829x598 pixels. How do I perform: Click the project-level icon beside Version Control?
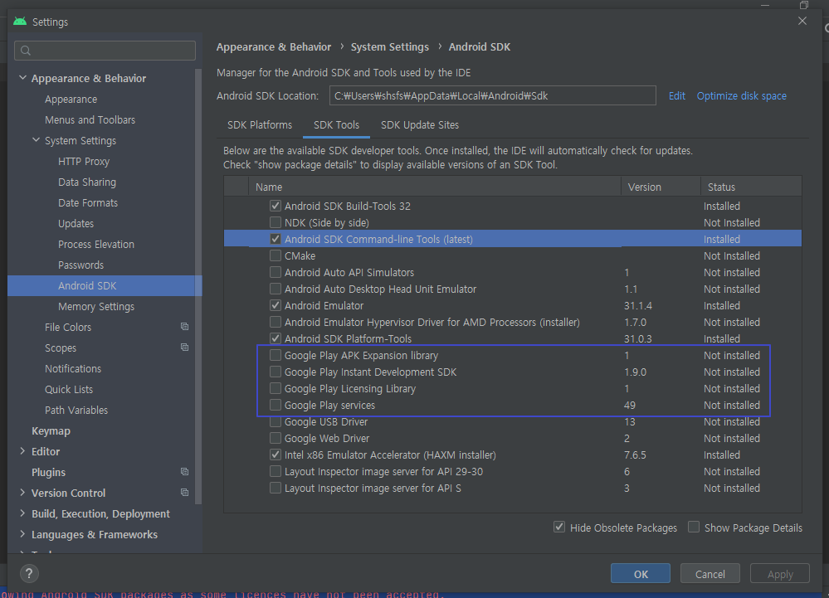click(184, 493)
